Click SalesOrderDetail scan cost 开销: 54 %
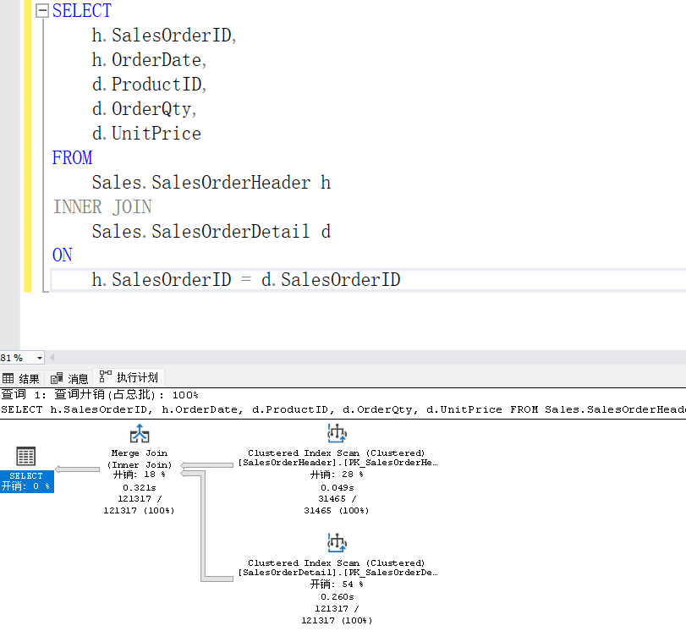This screenshot has width=686, height=642. tap(337, 584)
